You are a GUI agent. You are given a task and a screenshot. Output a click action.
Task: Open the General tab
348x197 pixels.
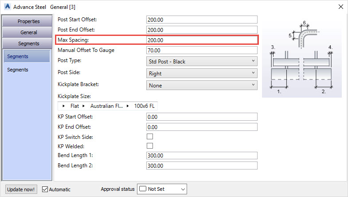coord(28,32)
